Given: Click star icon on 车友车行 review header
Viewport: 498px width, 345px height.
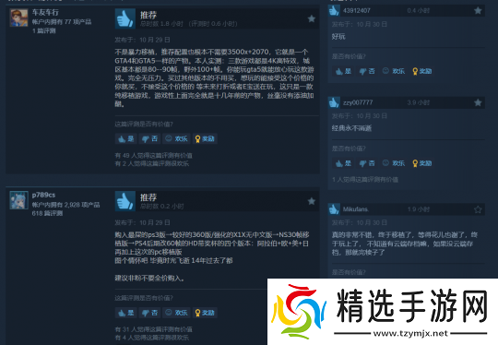Looking at the screenshot, I should tap(312, 18).
